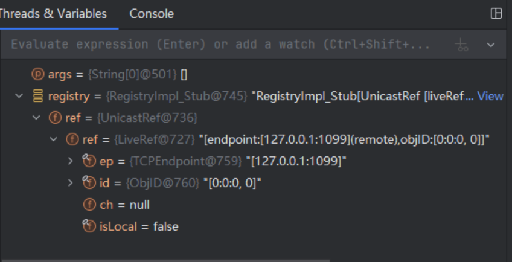Click the View link for registry value
Screen dimensions: 512x262
490,96
